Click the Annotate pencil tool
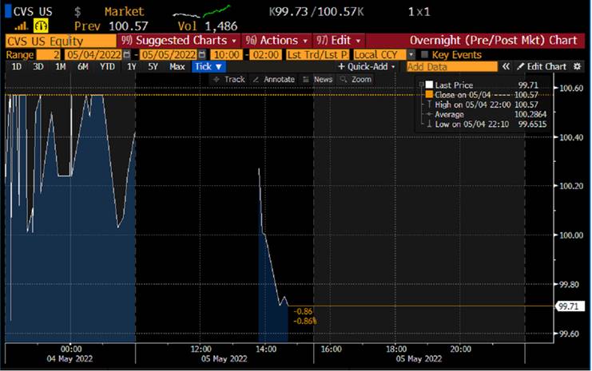The width and height of the screenshot is (592, 371). pos(274,79)
